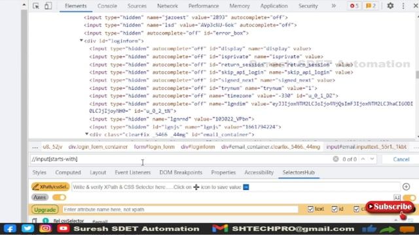Click the Upgrade button
Image resolution: width=419 pixels, height=235 pixels.
(x=45, y=210)
